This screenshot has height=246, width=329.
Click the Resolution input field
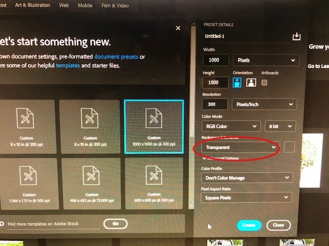tap(215, 104)
